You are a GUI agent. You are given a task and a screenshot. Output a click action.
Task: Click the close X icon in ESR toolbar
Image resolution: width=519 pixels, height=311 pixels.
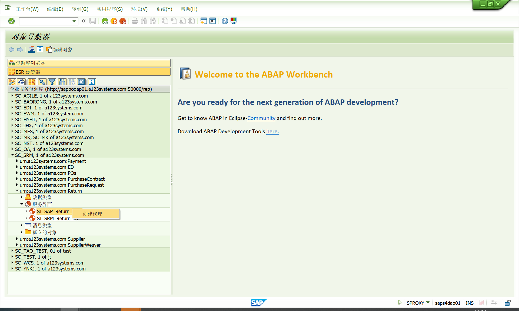(x=81, y=82)
